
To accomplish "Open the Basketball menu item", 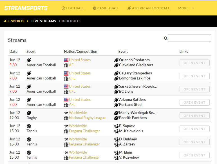I will point(106,8).
